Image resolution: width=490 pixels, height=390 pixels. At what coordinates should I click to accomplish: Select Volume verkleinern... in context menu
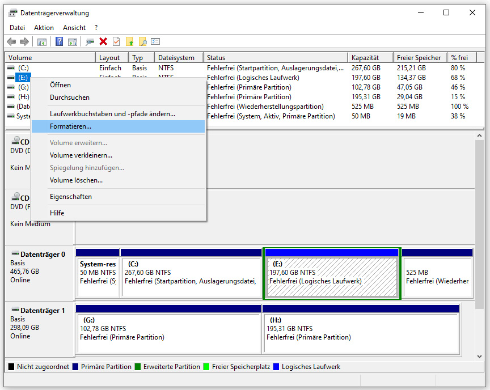81,155
